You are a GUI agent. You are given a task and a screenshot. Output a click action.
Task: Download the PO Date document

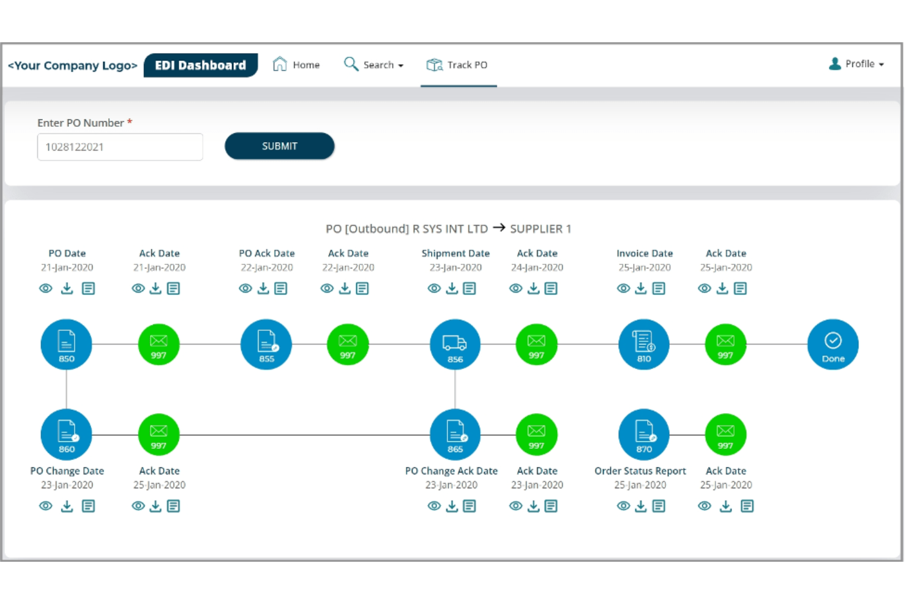(x=67, y=288)
